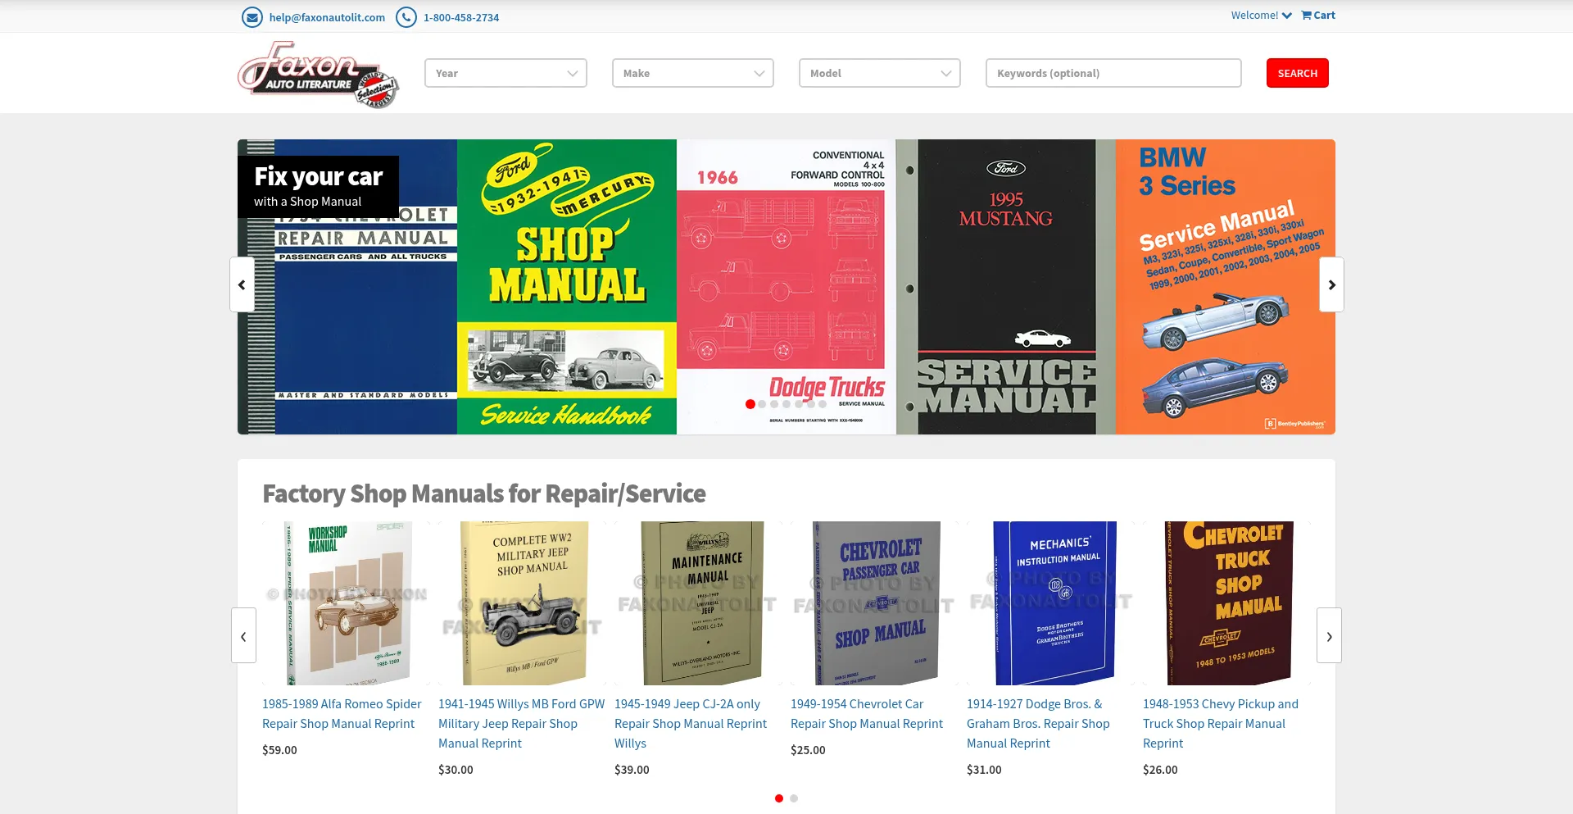The height and width of the screenshot is (814, 1573).
Task: Open the Welcome account menu
Action: click(1260, 16)
